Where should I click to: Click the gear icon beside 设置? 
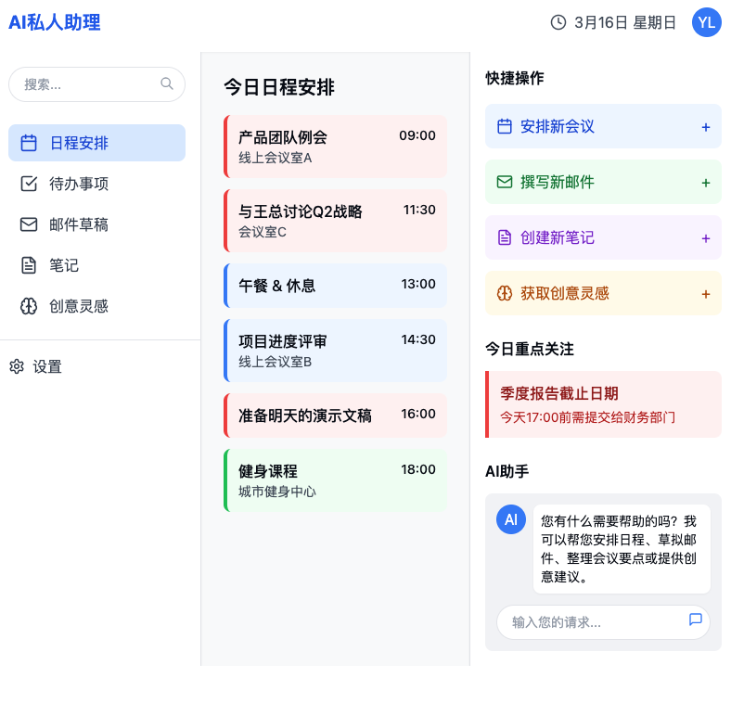17,366
